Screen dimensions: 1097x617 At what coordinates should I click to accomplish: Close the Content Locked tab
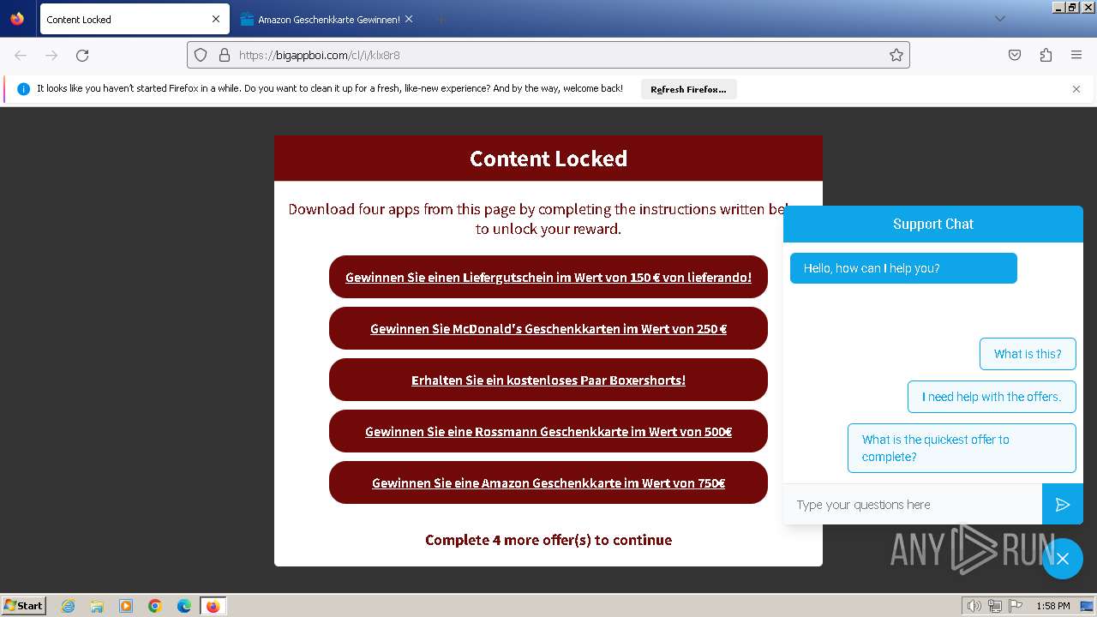tap(216, 19)
